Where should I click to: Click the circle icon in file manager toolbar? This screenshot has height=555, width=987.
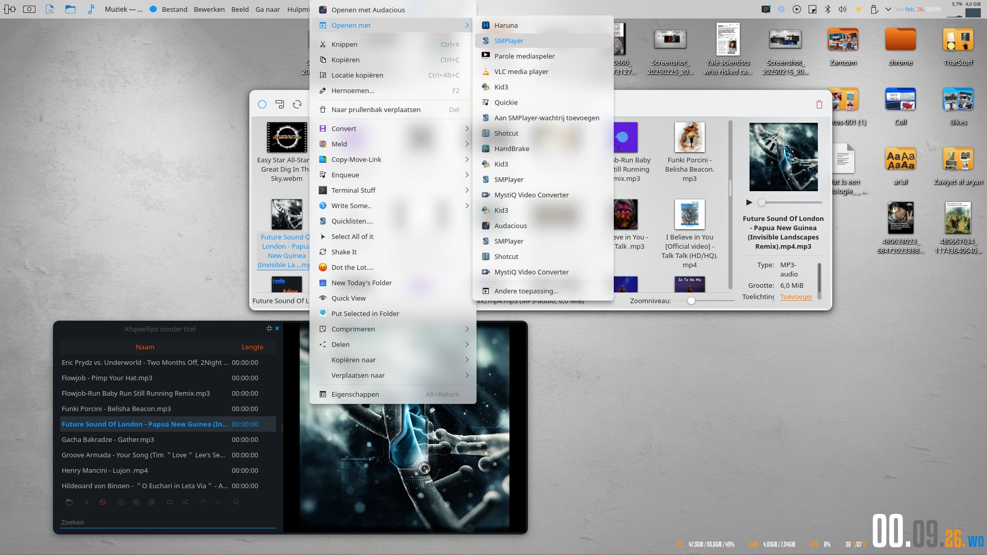(x=262, y=104)
